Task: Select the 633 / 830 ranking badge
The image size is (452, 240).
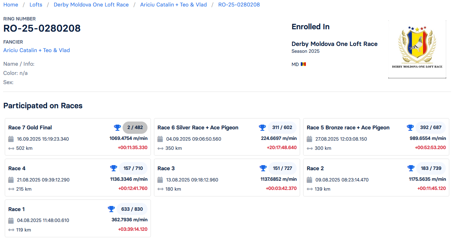Action: (x=132, y=209)
